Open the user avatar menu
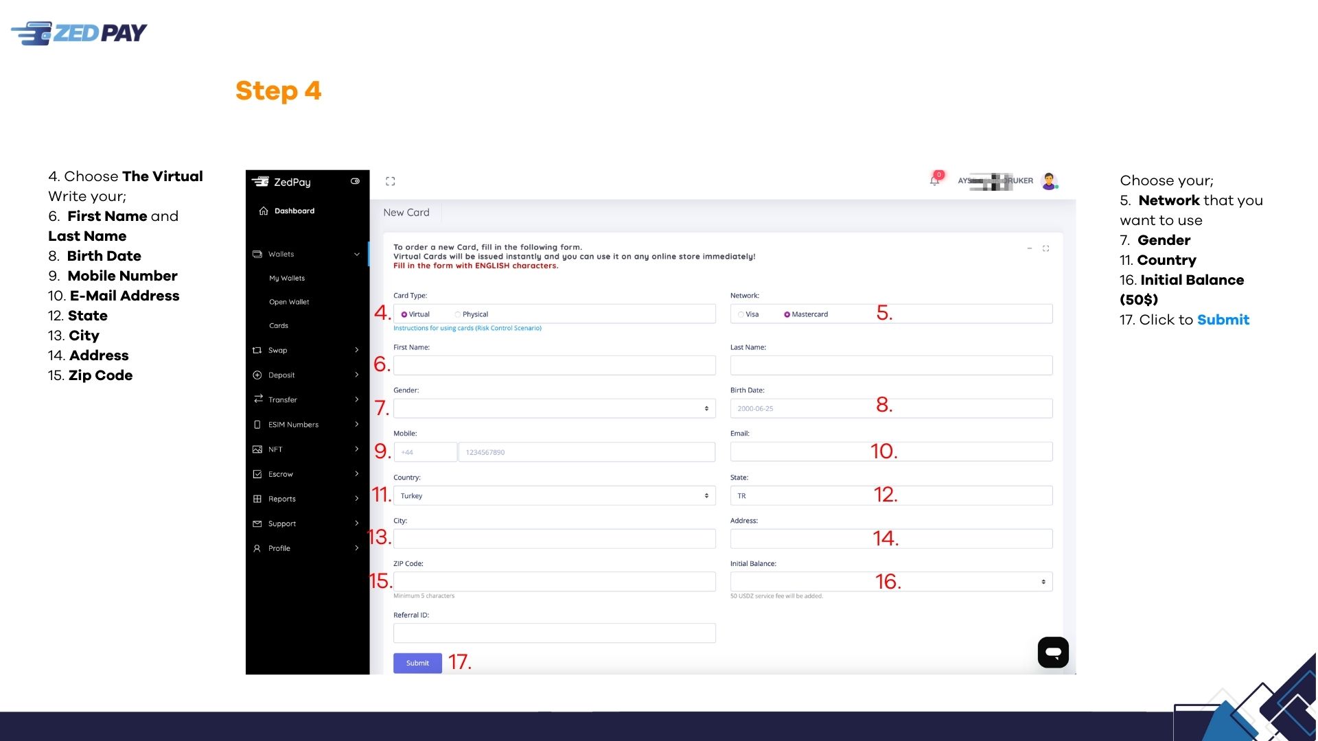The image size is (1318, 741). pyautogui.click(x=1049, y=181)
